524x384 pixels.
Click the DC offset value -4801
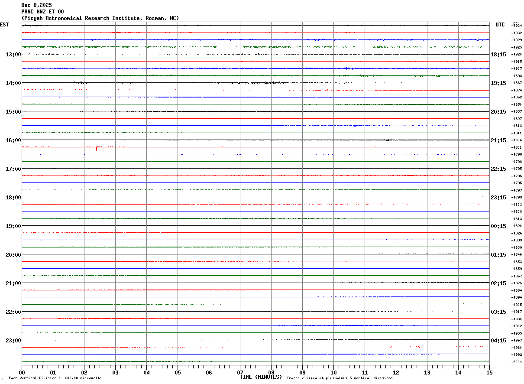(517, 147)
